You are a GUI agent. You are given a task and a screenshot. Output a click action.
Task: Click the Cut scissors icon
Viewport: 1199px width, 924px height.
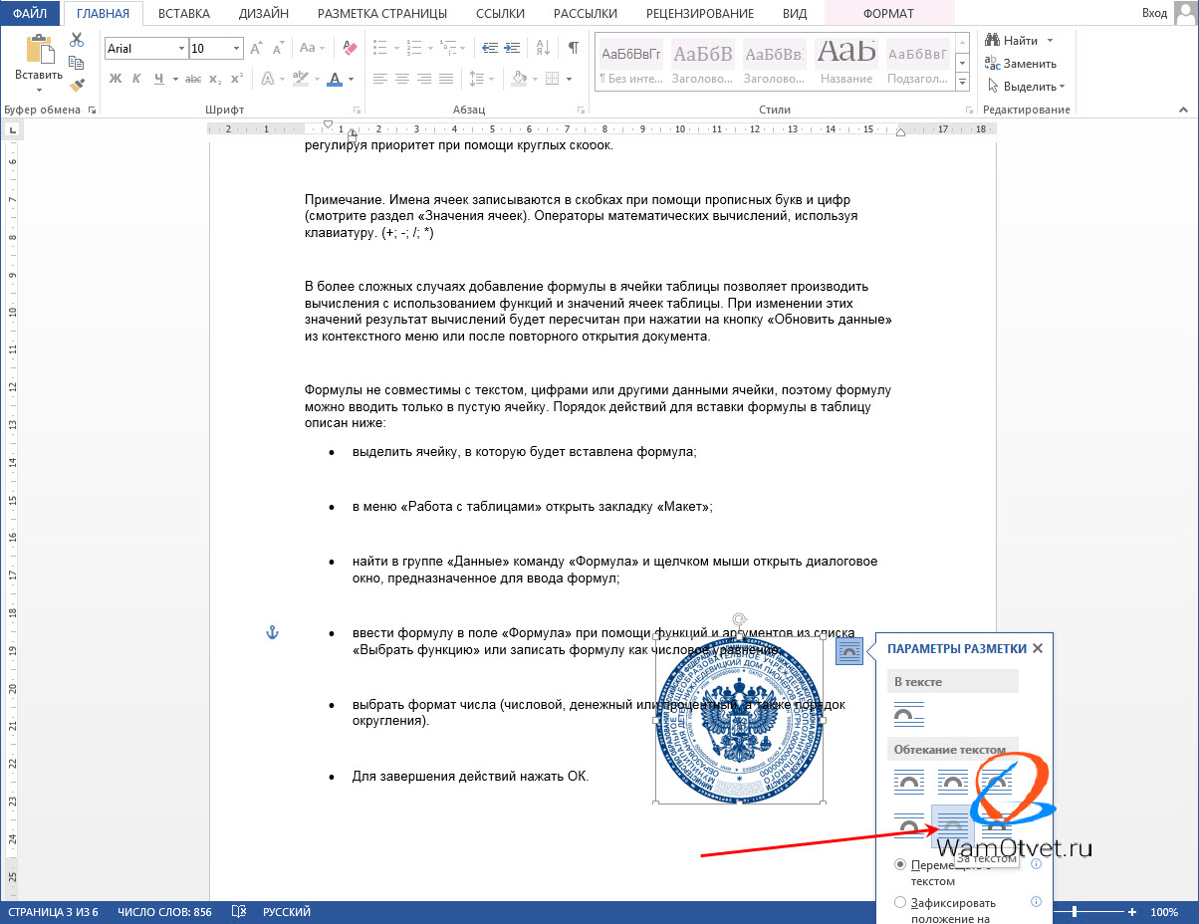(77, 40)
